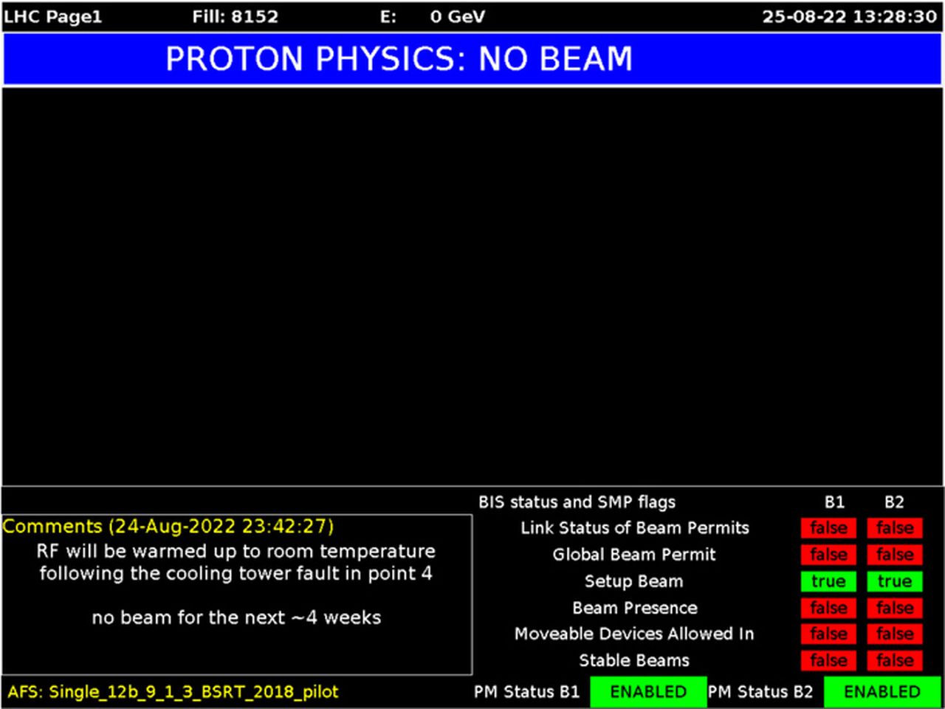Screen dimensions: 945x709
Task: Click ENABLED indicator for PM Status B2
Action: coord(882,692)
